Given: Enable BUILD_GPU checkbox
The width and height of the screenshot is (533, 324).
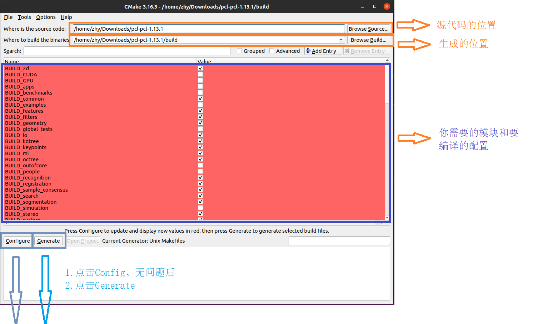Looking at the screenshot, I should tap(200, 81).
